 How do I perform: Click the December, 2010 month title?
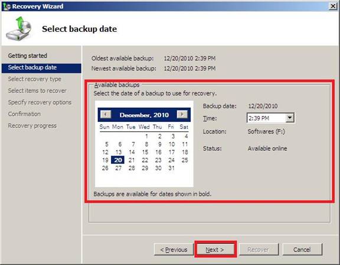tap(144, 115)
